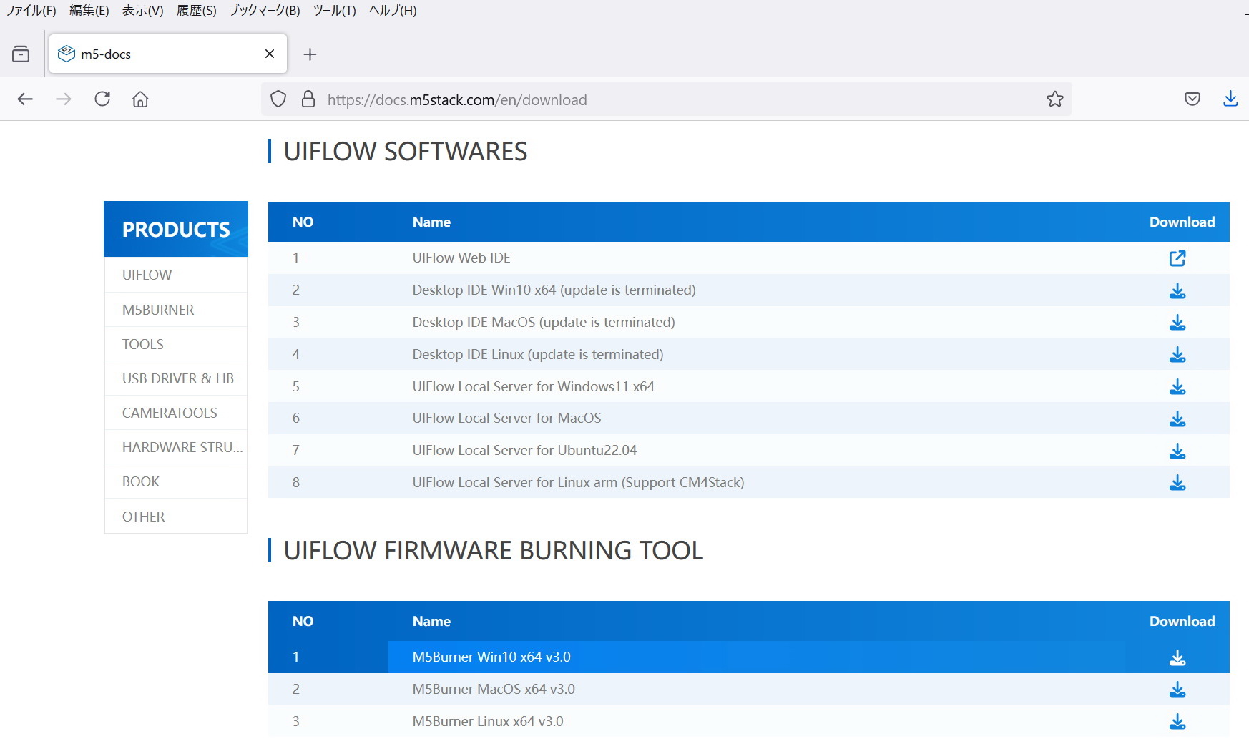Close the m5-docs tab
This screenshot has width=1249, height=744.
pyautogui.click(x=270, y=54)
